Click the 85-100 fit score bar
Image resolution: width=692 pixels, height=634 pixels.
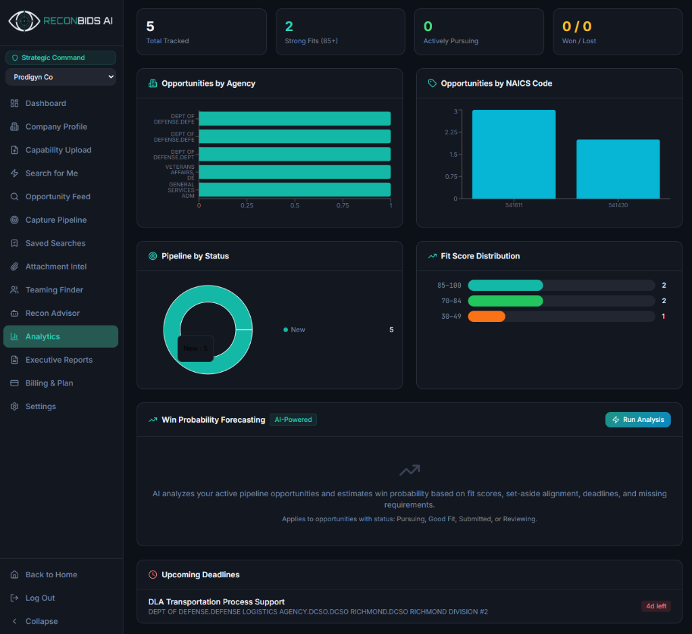[x=505, y=285]
